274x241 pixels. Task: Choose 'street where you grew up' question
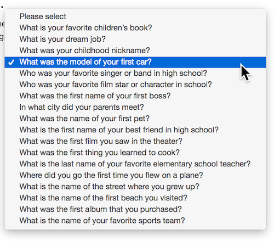coord(135,187)
